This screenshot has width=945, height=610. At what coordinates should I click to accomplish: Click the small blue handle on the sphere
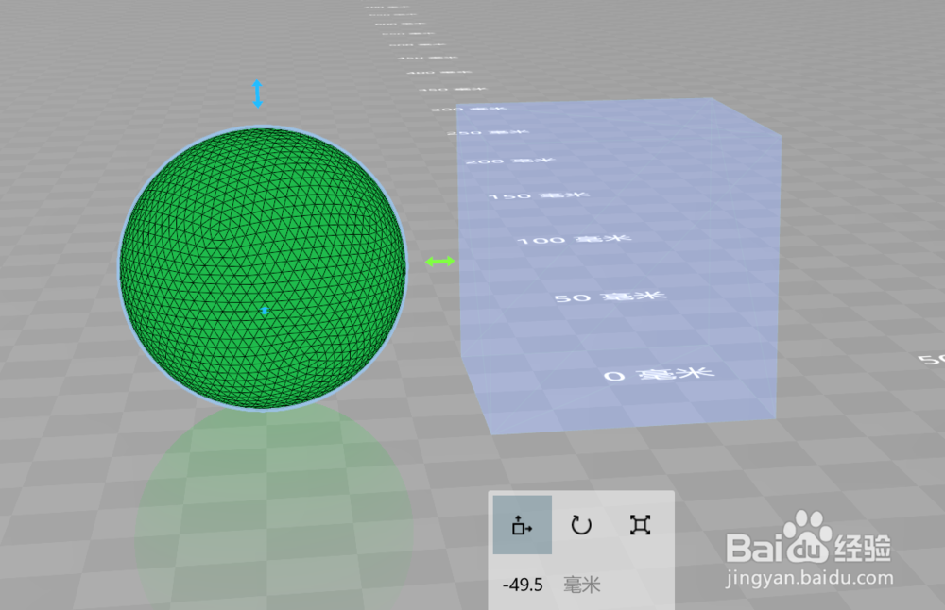[265, 311]
